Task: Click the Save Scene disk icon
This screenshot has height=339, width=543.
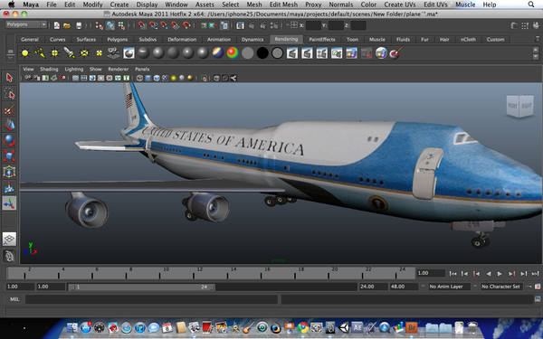Action: click(x=79, y=25)
